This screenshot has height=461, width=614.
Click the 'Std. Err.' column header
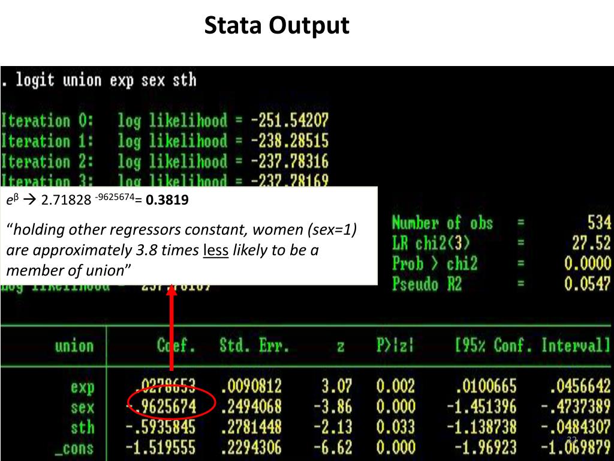tap(254, 346)
